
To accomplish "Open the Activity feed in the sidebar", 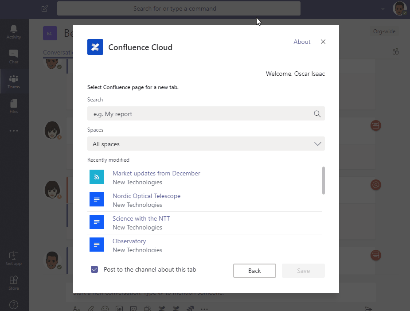I will pyautogui.click(x=14, y=32).
